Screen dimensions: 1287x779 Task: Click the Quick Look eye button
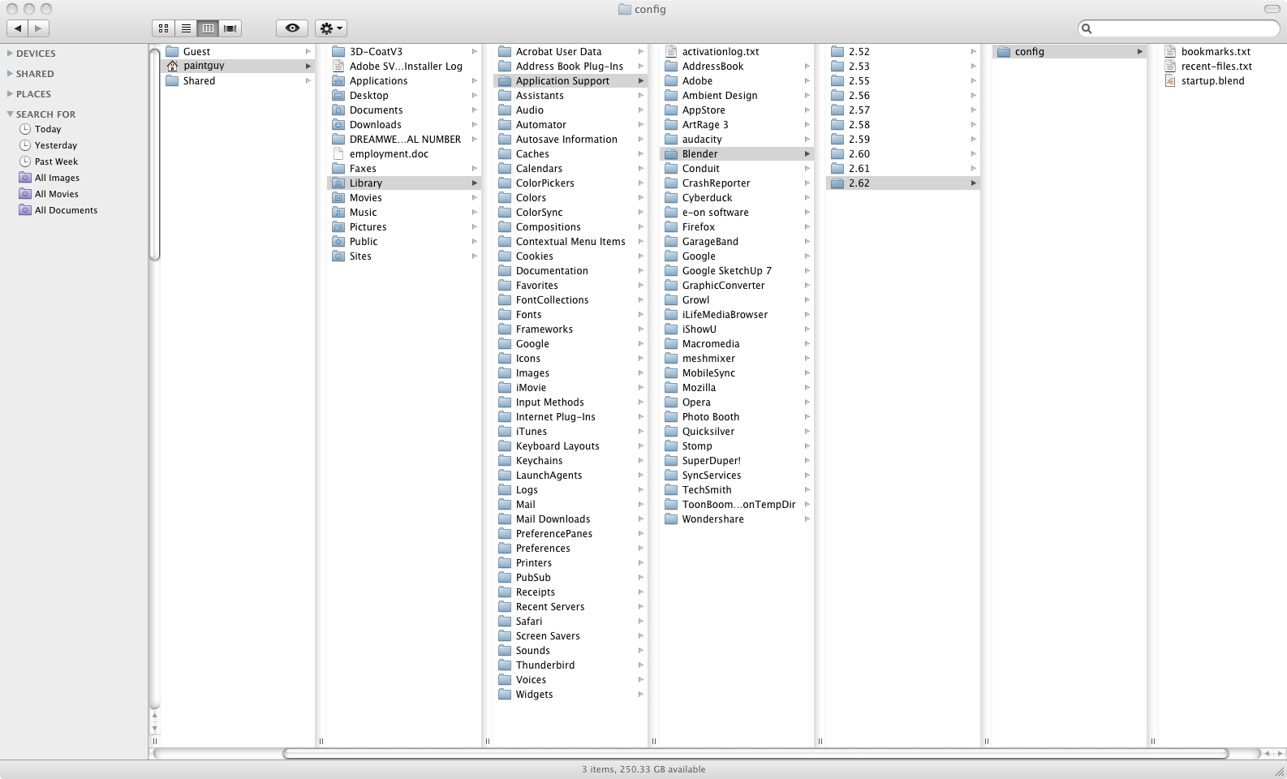pos(292,28)
